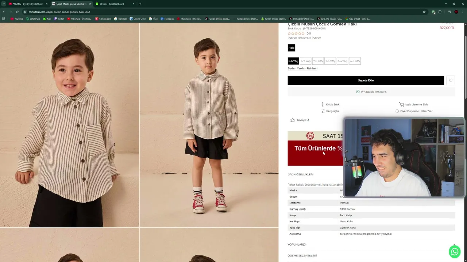
Task: Open the Kick bookmark
Action: click(x=47, y=19)
